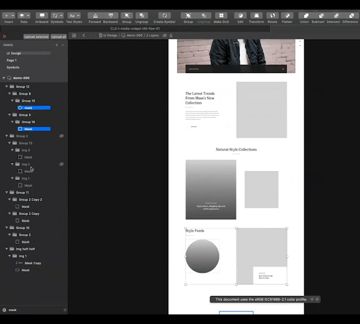This screenshot has height=324, width=360.
Task: Click the Natural-Style Collections heading
Action: pos(236,149)
